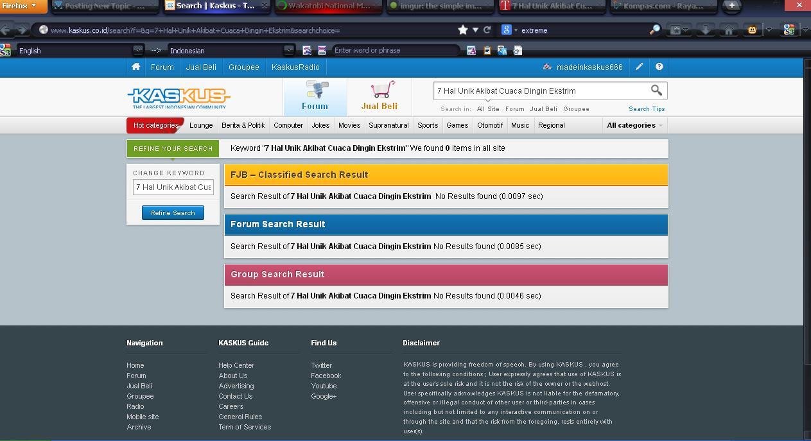This screenshot has height=441, width=811.
Task: Click the Kaskus logo
Action: (x=179, y=98)
